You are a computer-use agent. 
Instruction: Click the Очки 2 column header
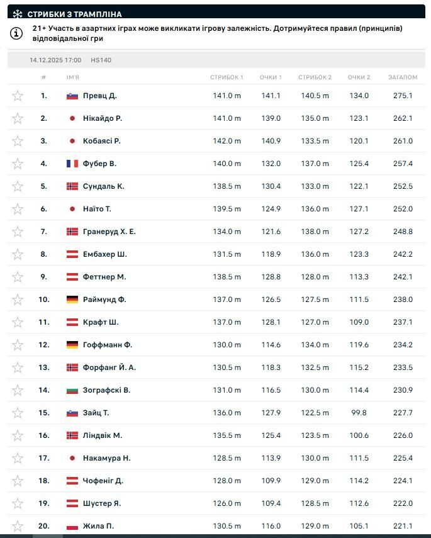coord(359,77)
